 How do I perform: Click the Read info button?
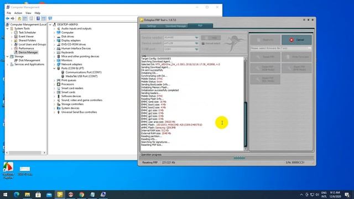265,40
